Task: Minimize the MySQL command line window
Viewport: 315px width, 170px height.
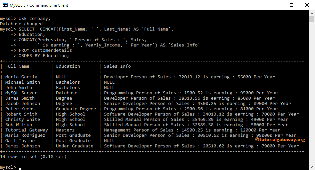Action: [x=276, y=5]
